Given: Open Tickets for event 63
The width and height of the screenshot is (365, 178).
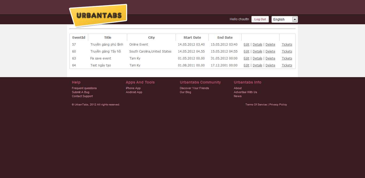Looking at the screenshot, I should (287, 58).
